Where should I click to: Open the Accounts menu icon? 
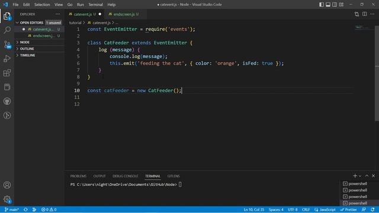click(7, 185)
